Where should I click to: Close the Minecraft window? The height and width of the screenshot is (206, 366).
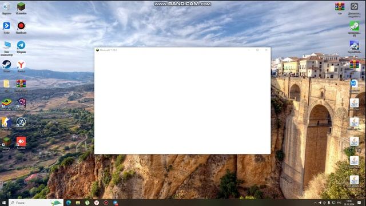266,50
